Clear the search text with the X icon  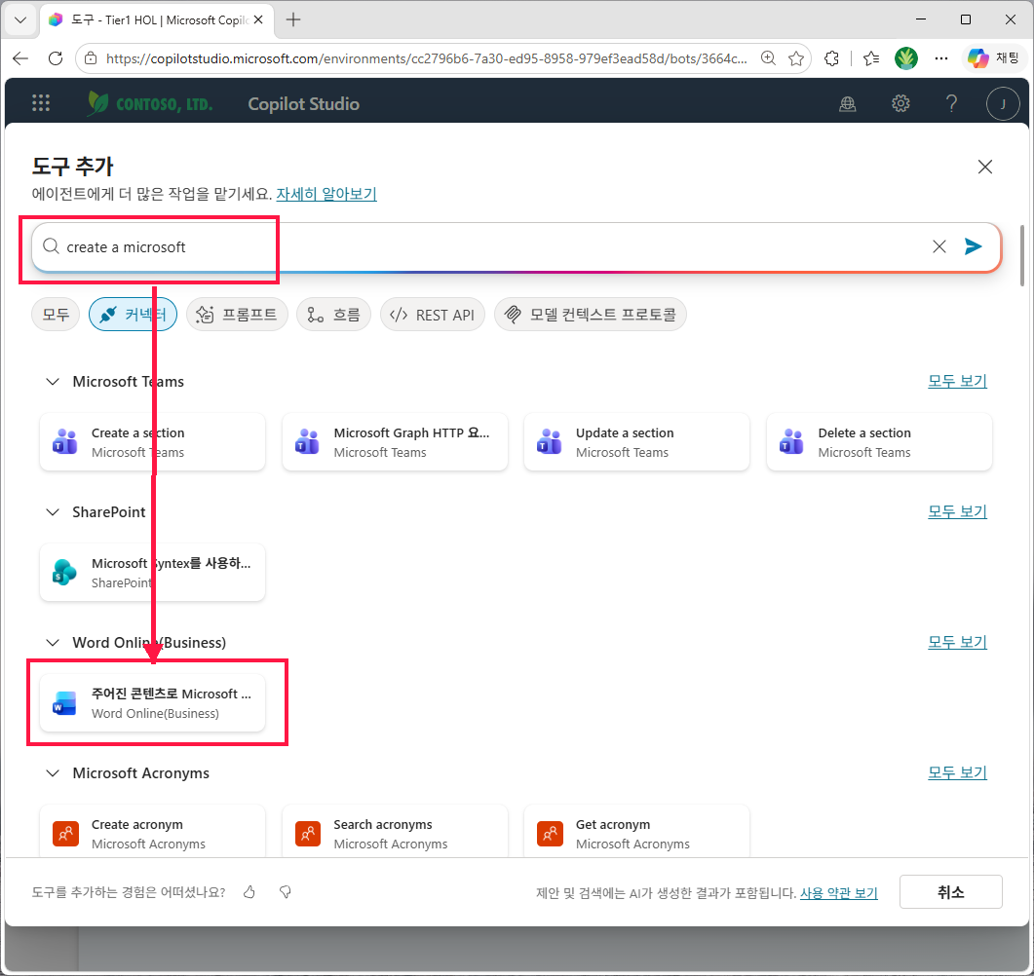tap(939, 246)
